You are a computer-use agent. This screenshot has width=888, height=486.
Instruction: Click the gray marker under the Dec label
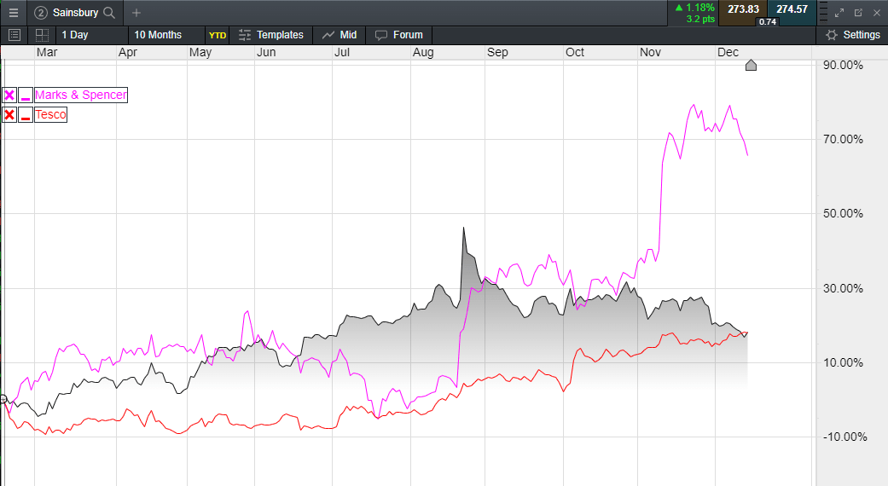tap(751, 66)
